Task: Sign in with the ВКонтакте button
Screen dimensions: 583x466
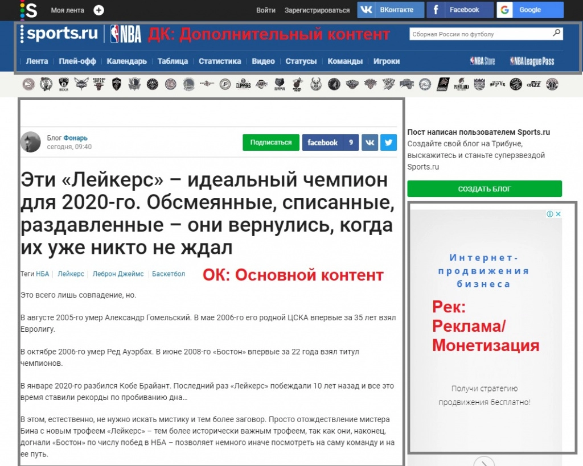Action: pos(391,10)
